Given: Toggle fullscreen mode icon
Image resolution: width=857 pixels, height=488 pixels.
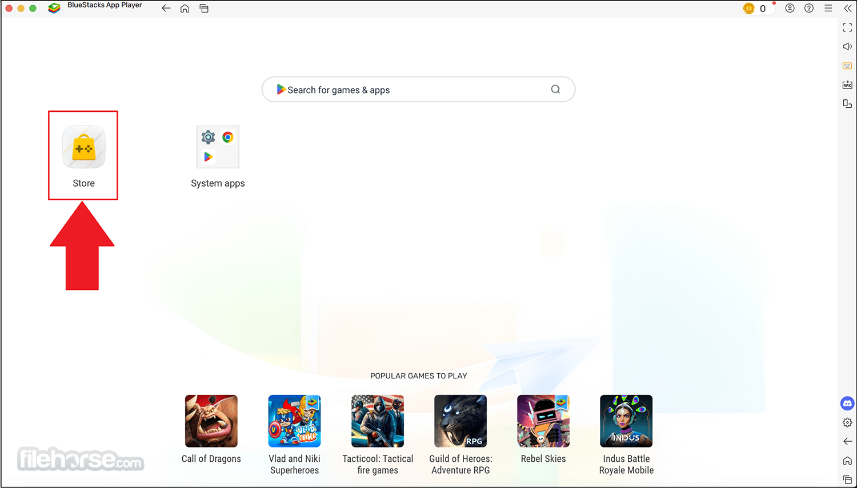Looking at the screenshot, I should (847, 27).
